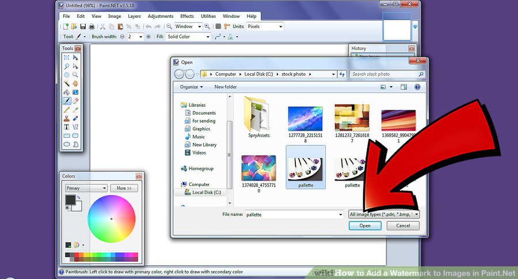Image resolution: width=518 pixels, height=279 pixels.
Task: Select the Line/Curve tool
Action: [x=75, y=127]
